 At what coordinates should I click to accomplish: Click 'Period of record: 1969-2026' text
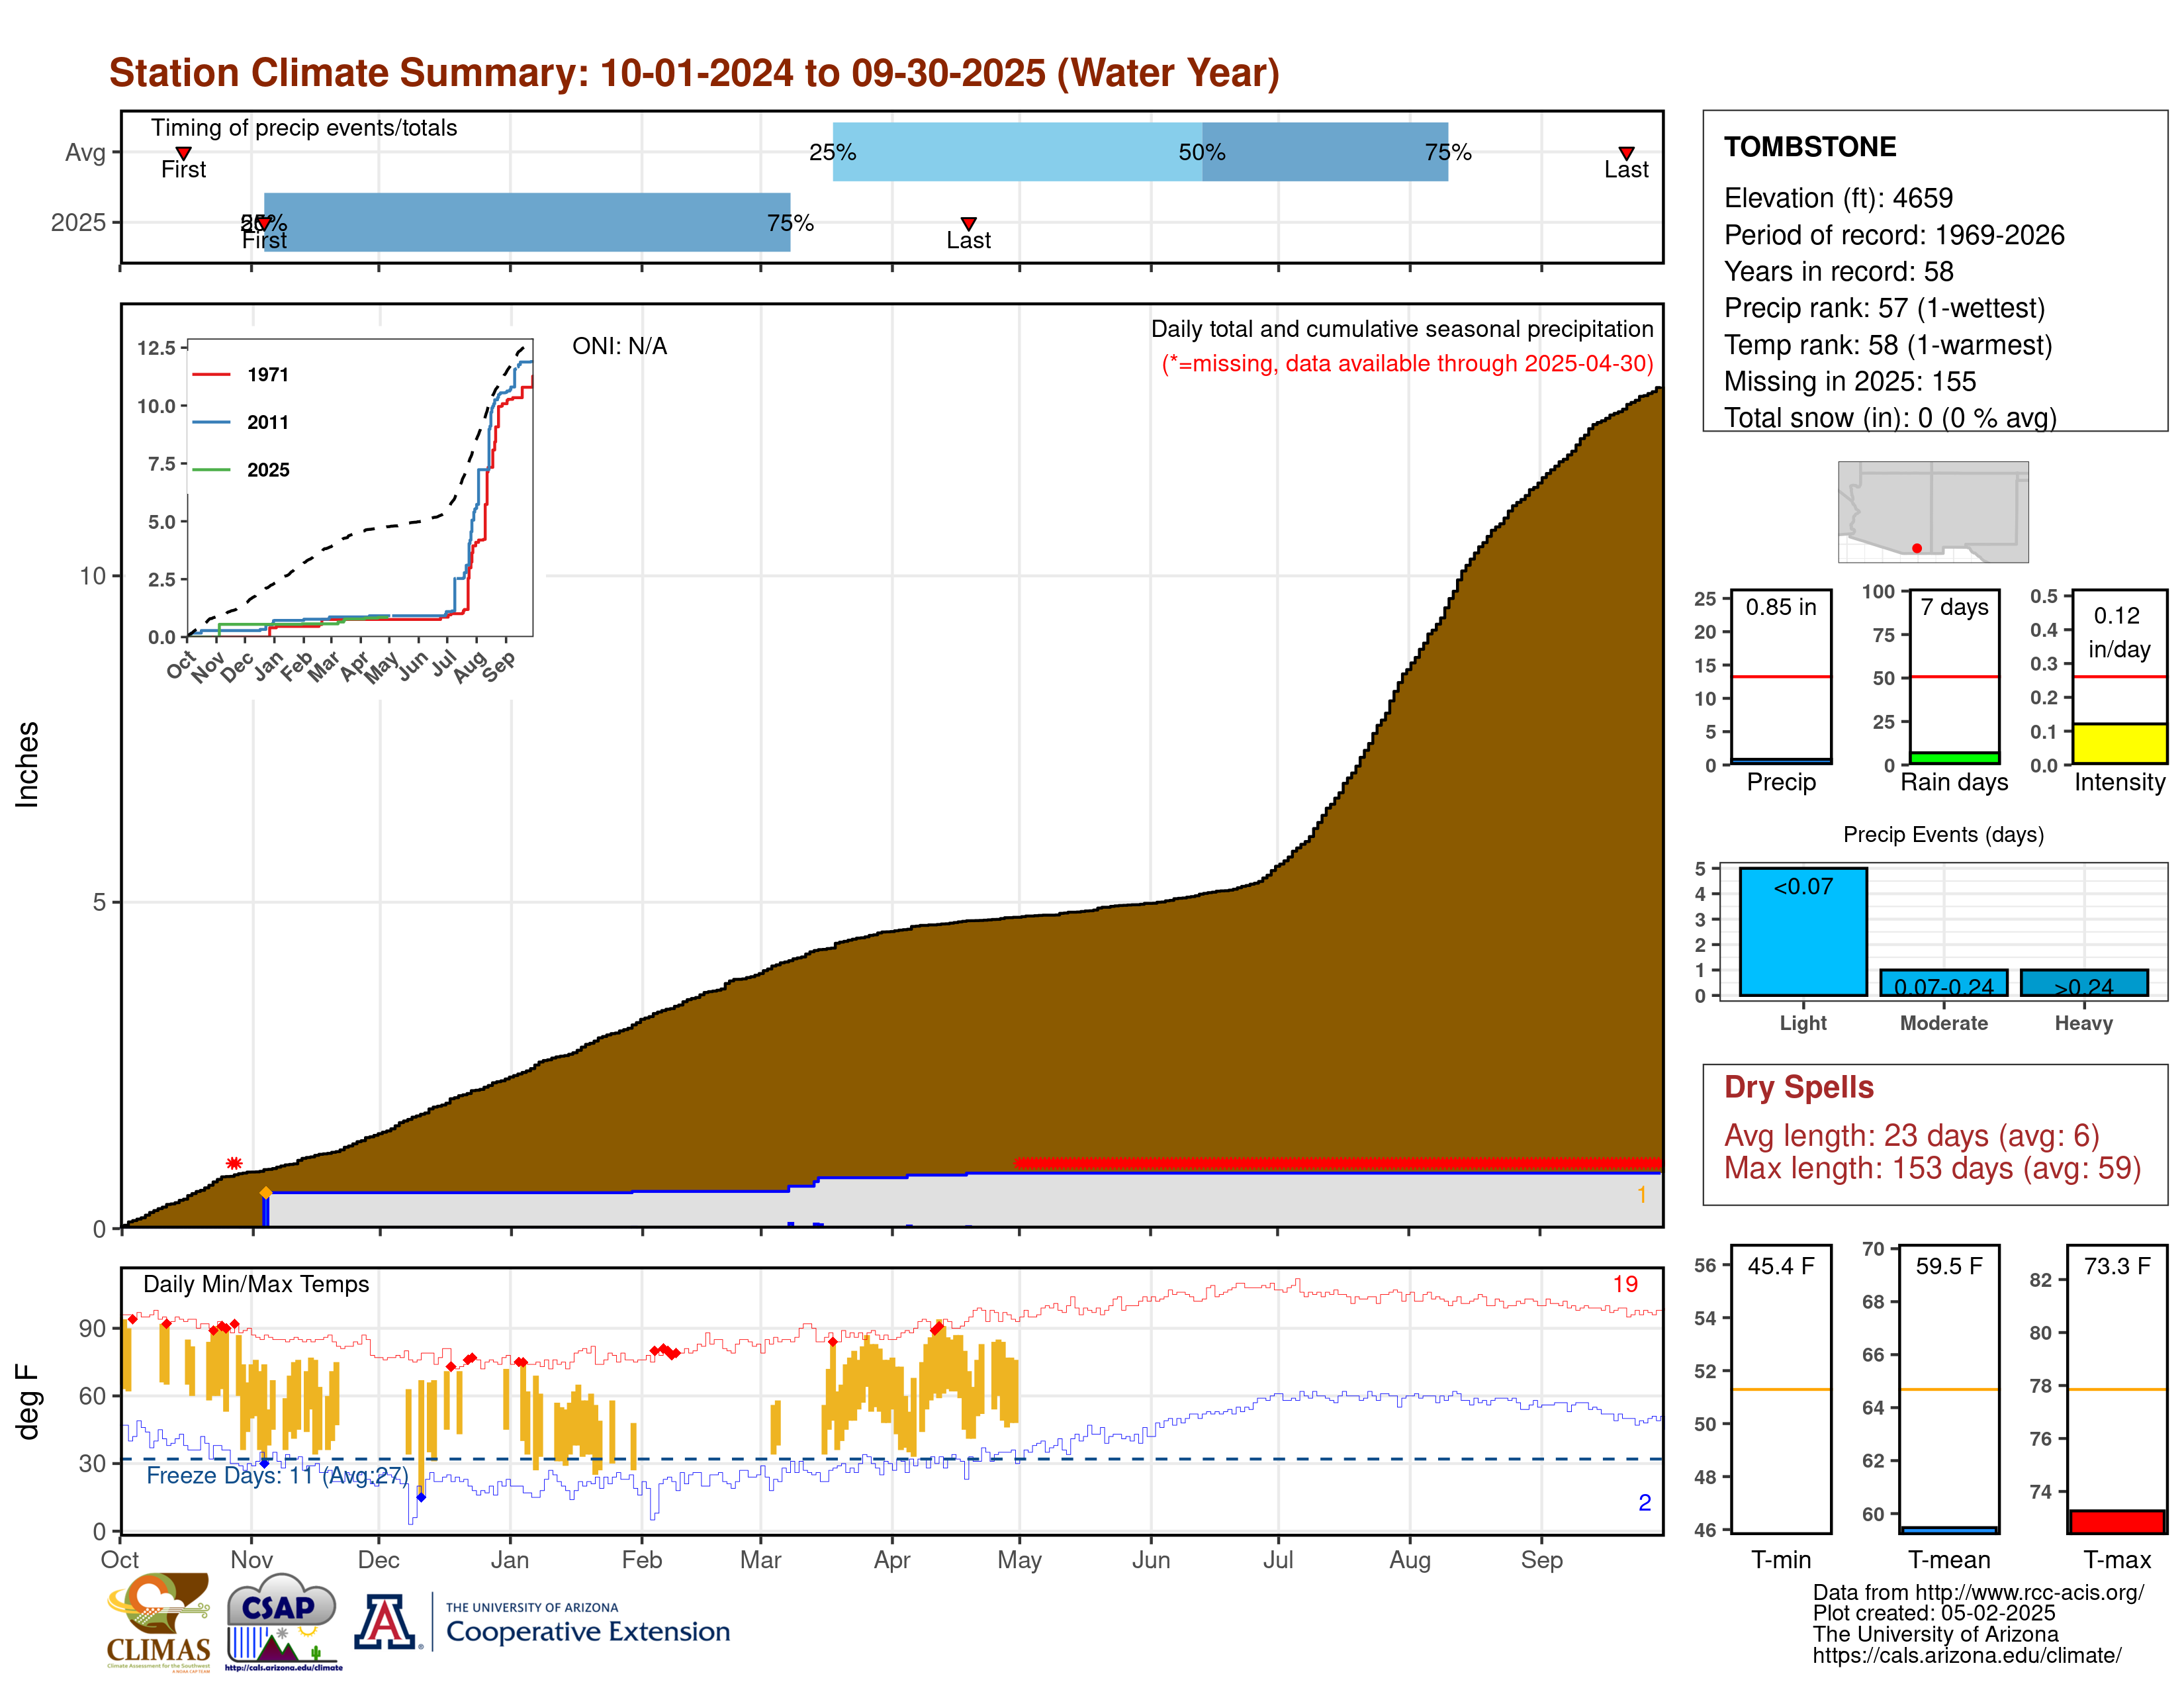[x=1894, y=235]
